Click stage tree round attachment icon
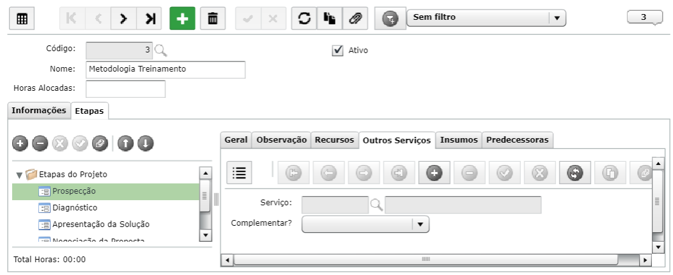The width and height of the screenshot is (673, 275). [x=100, y=143]
